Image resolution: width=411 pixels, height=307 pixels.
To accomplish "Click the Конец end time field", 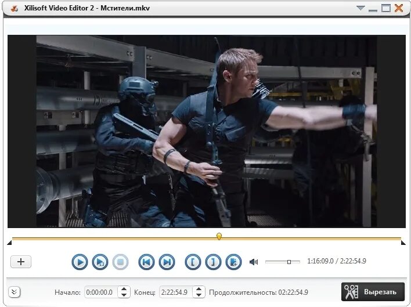I will (175, 292).
